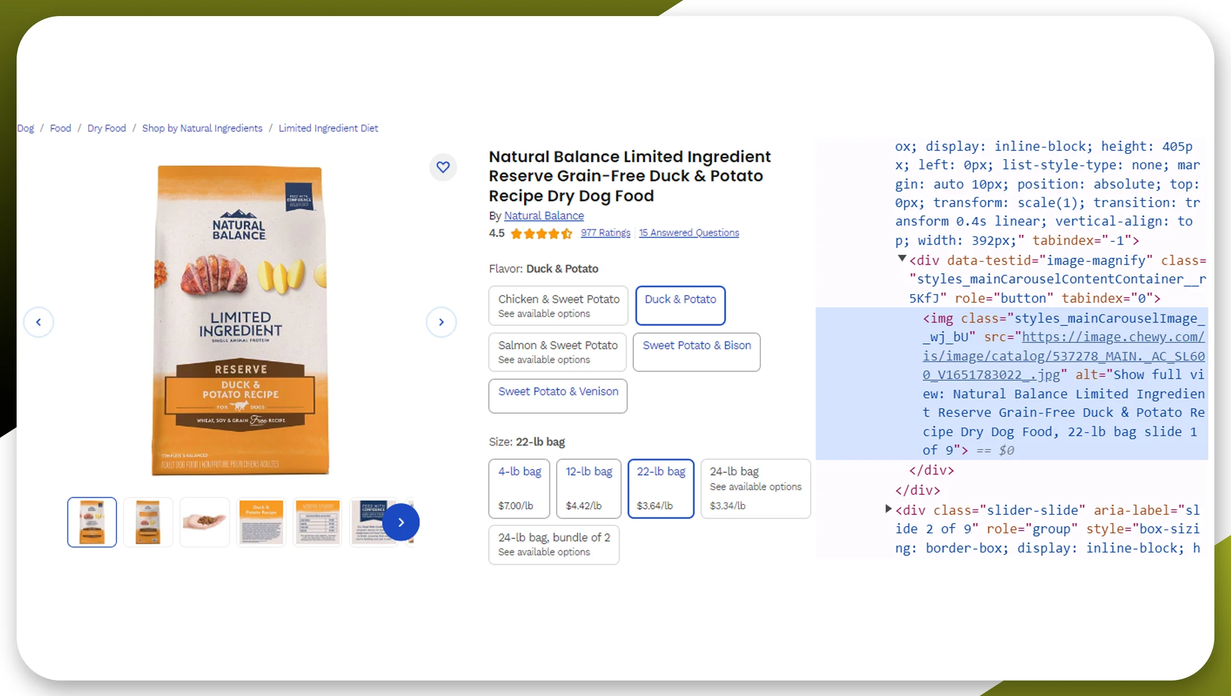
Task: Click the 977 Ratings count
Action: coord(605,233)
